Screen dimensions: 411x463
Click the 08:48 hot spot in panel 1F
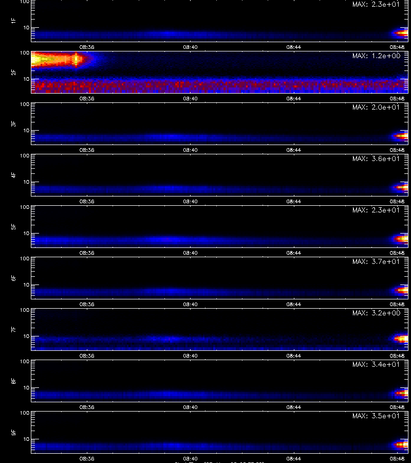coord(401,33)
